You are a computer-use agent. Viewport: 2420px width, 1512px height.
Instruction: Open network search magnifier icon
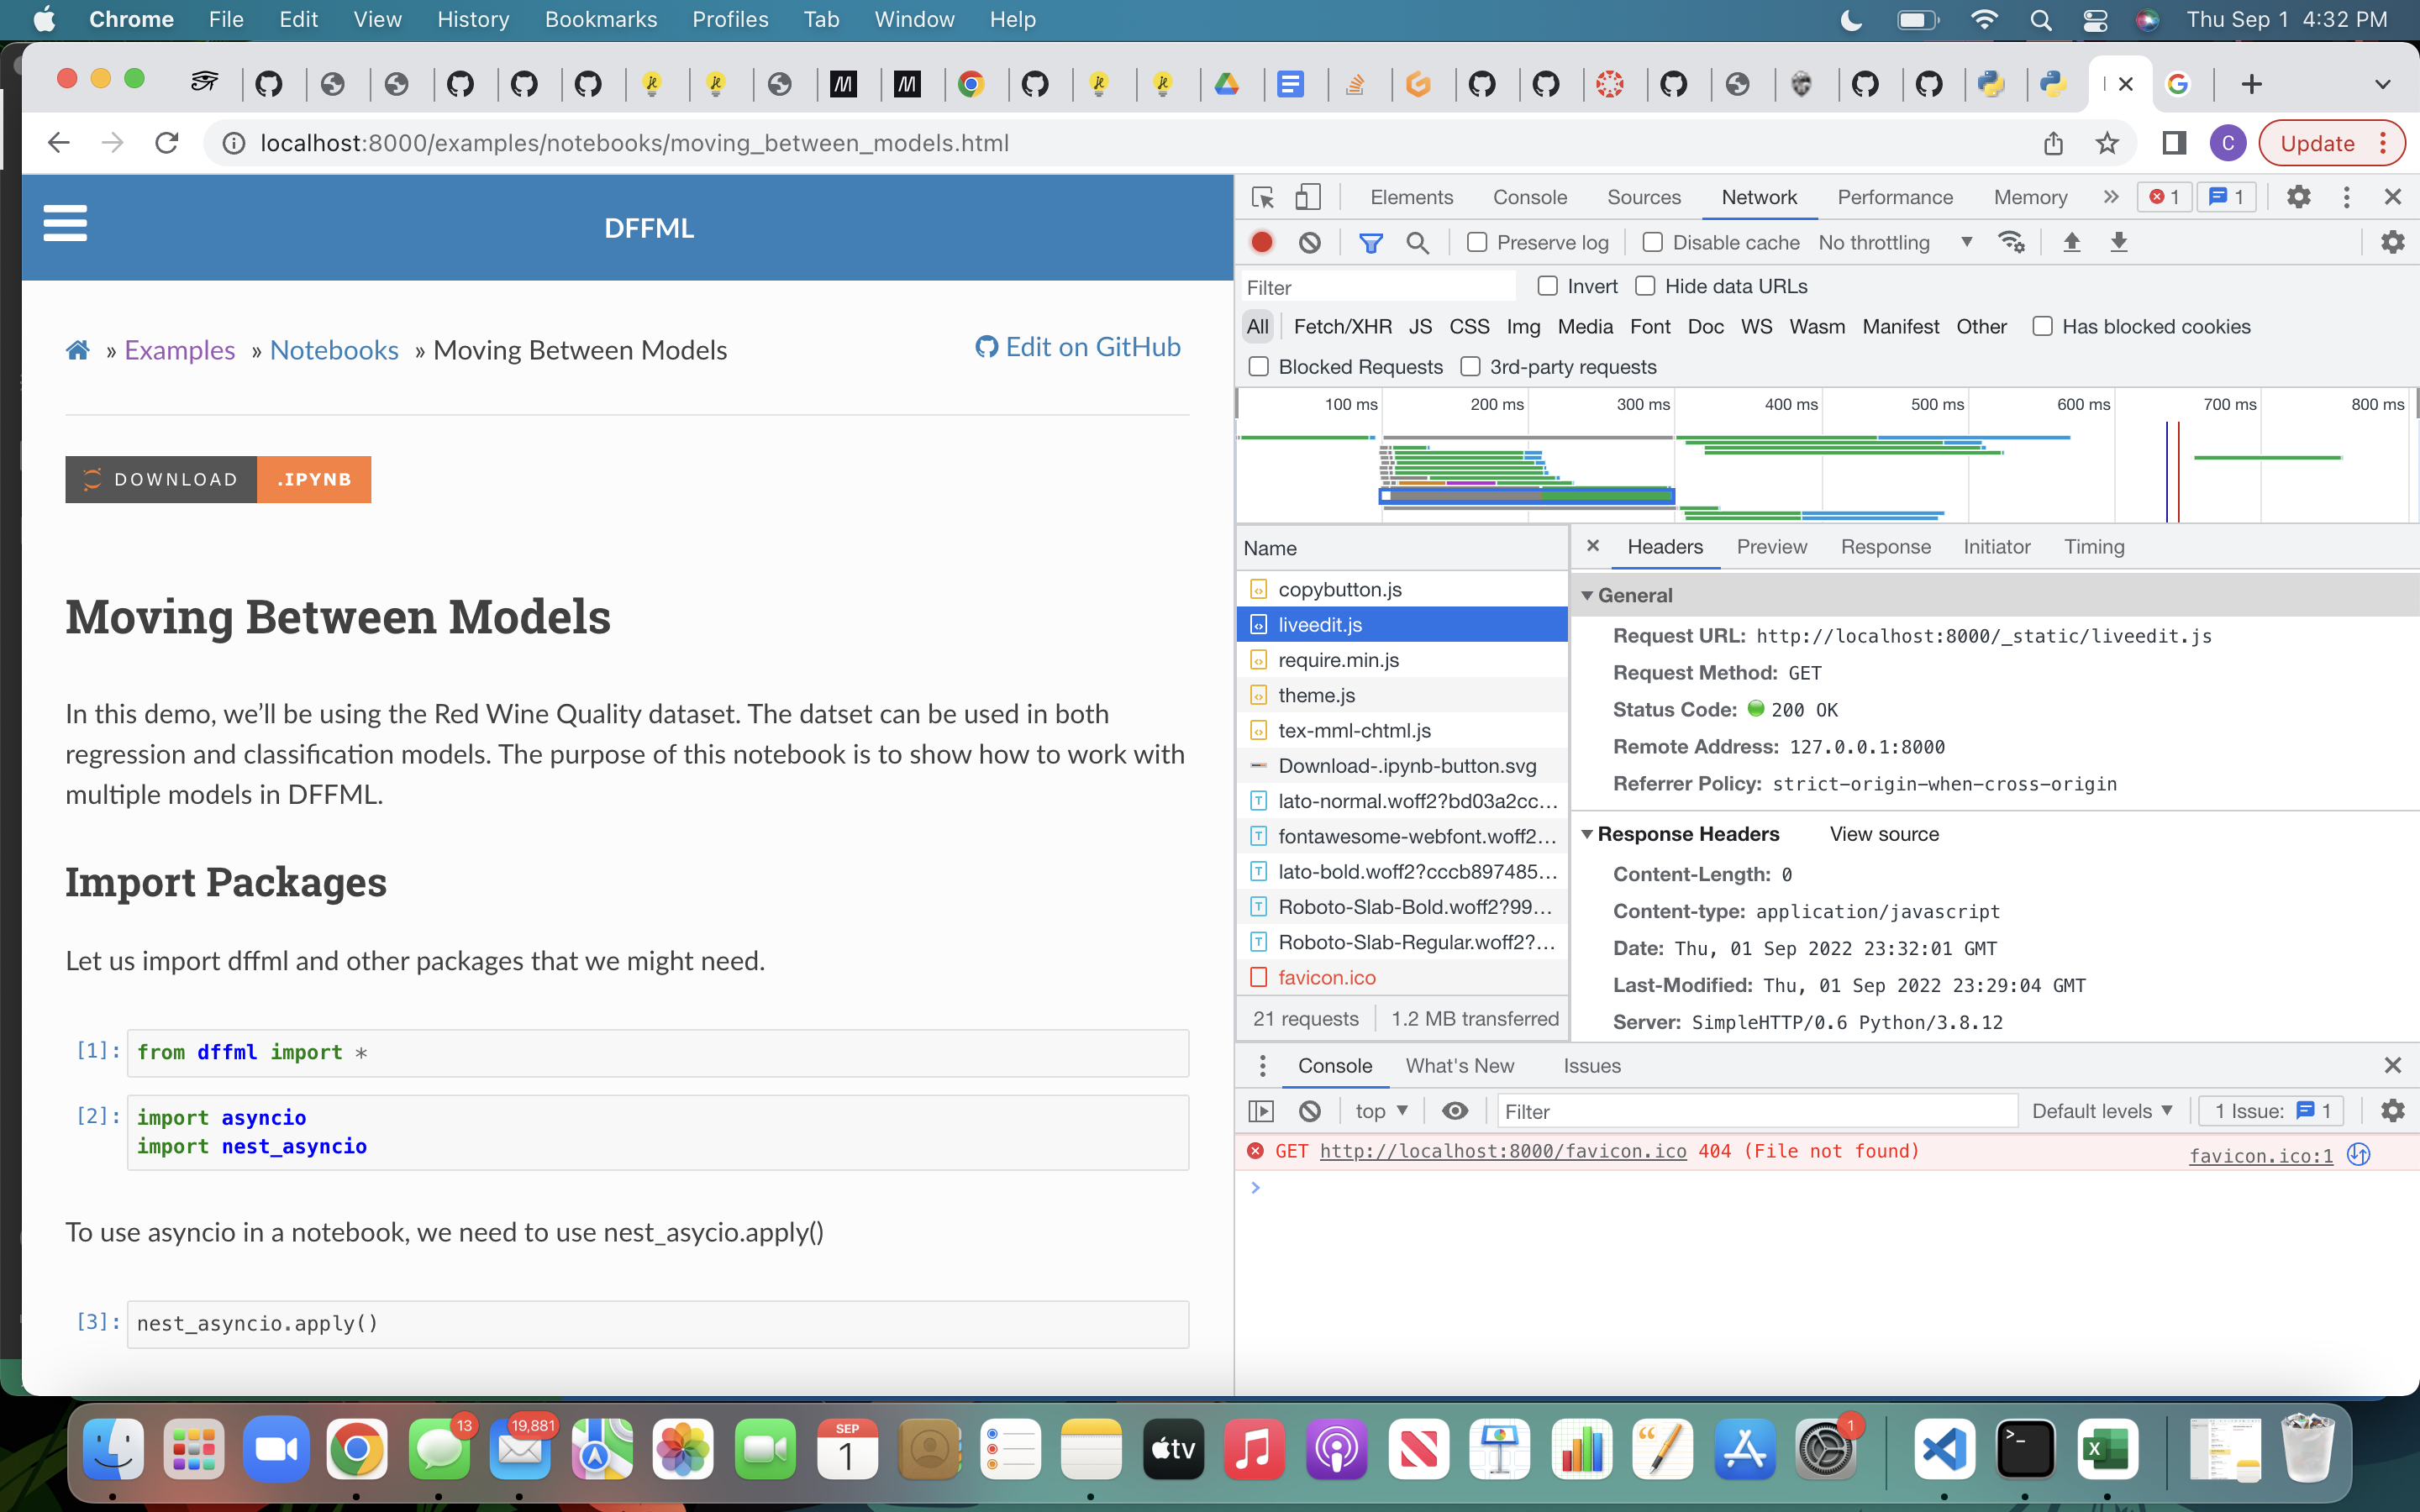point(1417,242)
